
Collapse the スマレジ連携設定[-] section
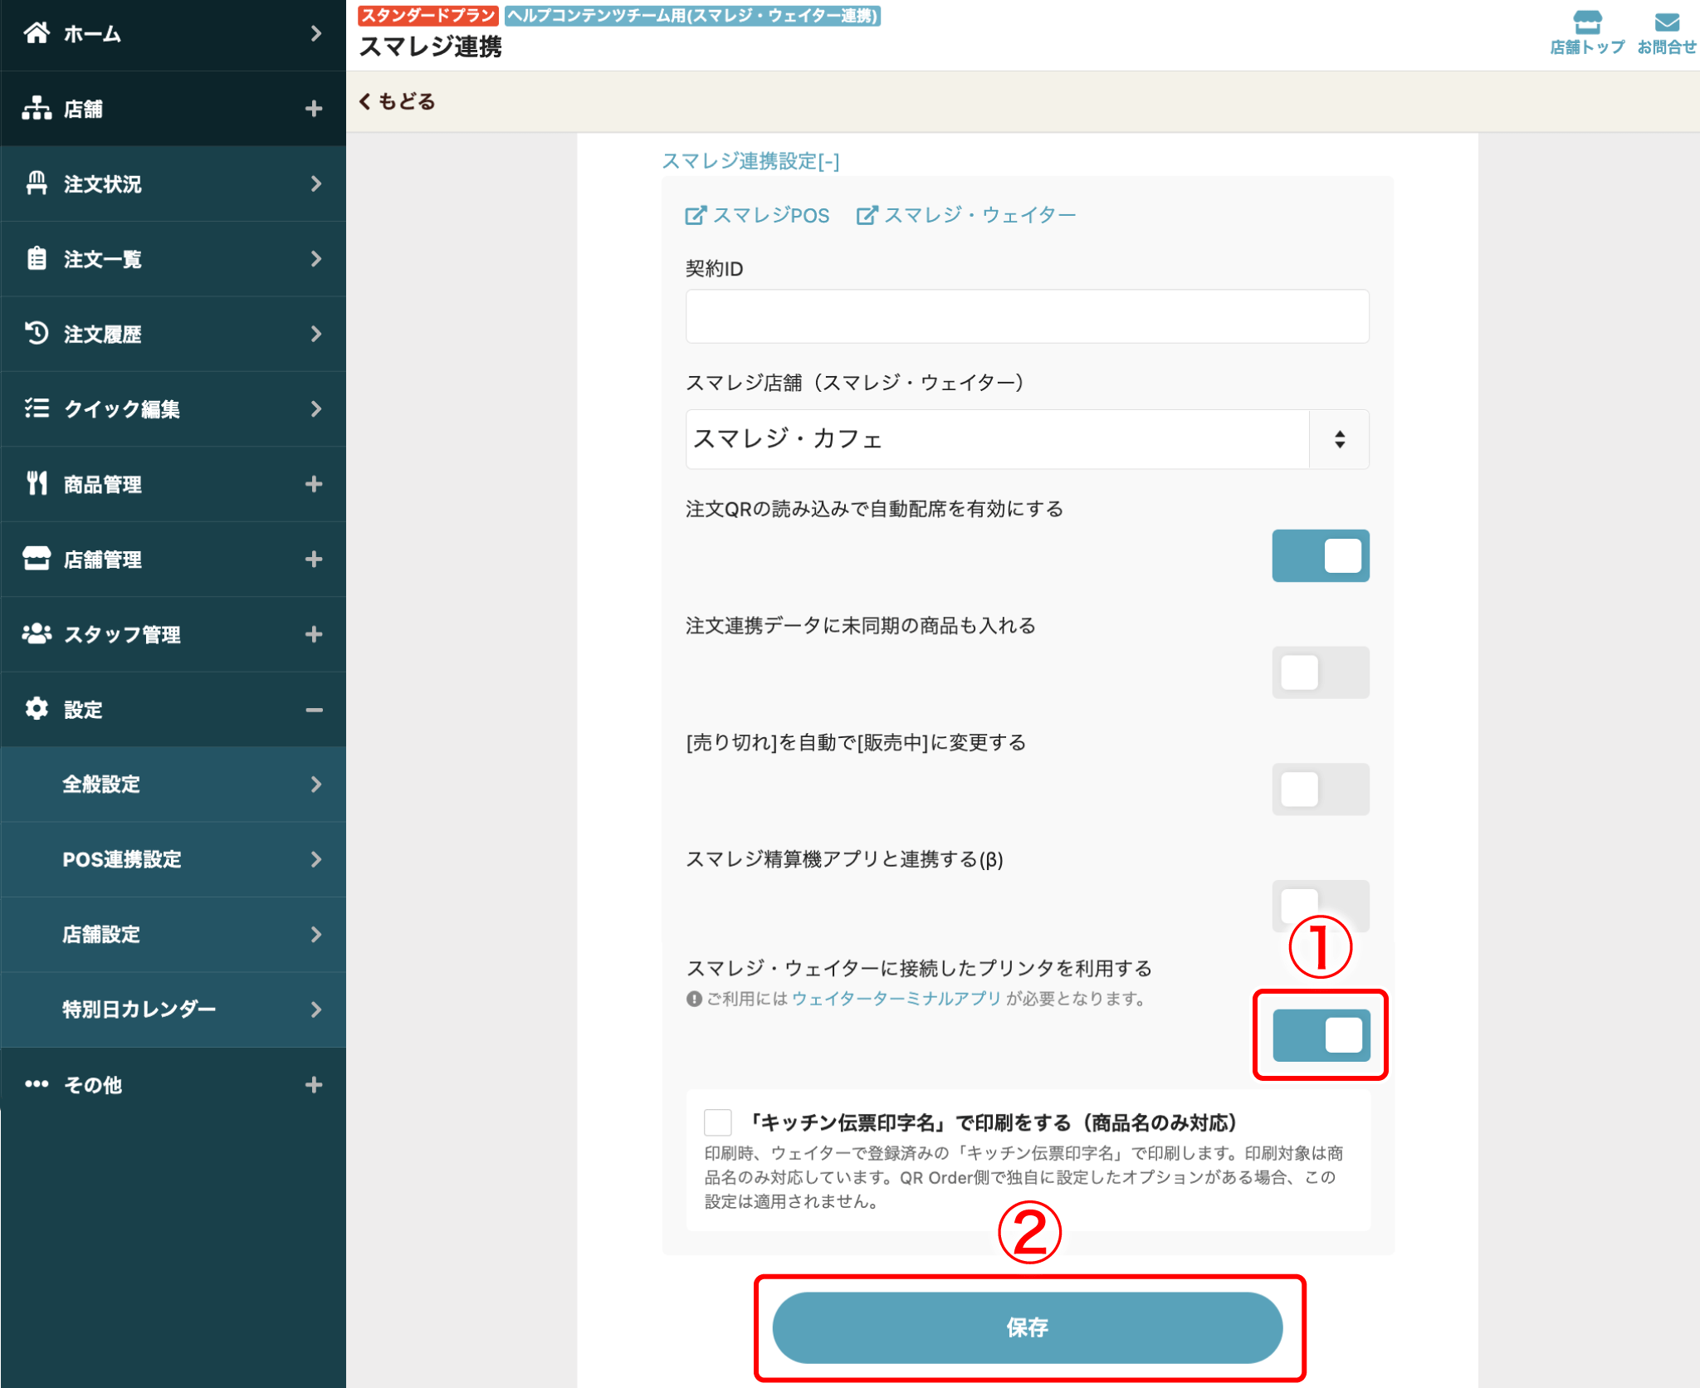click(x=750, y=161)
